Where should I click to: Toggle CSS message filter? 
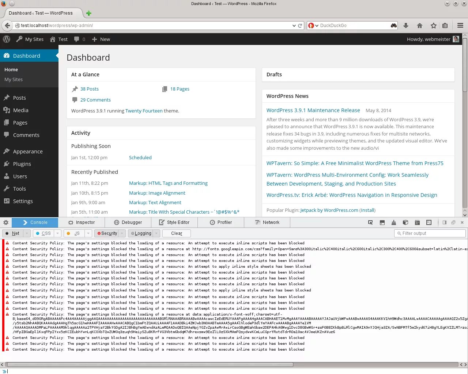click(x=44, y=233)
